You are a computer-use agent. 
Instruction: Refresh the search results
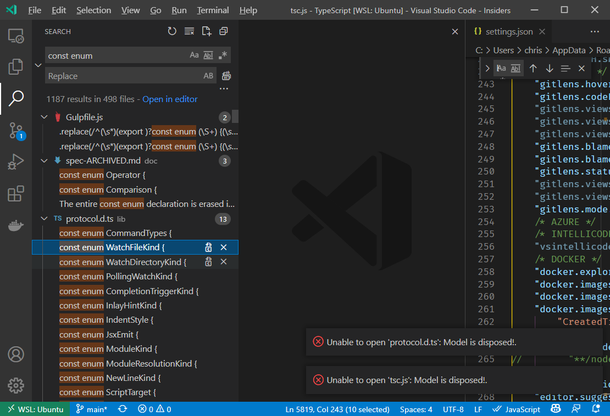(172, 31)
